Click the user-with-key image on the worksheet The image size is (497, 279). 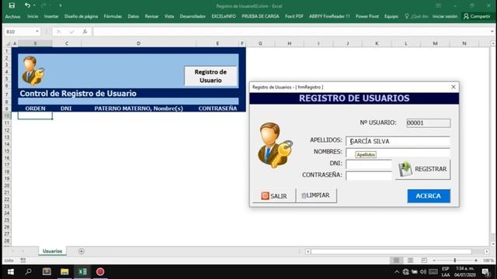33,71
